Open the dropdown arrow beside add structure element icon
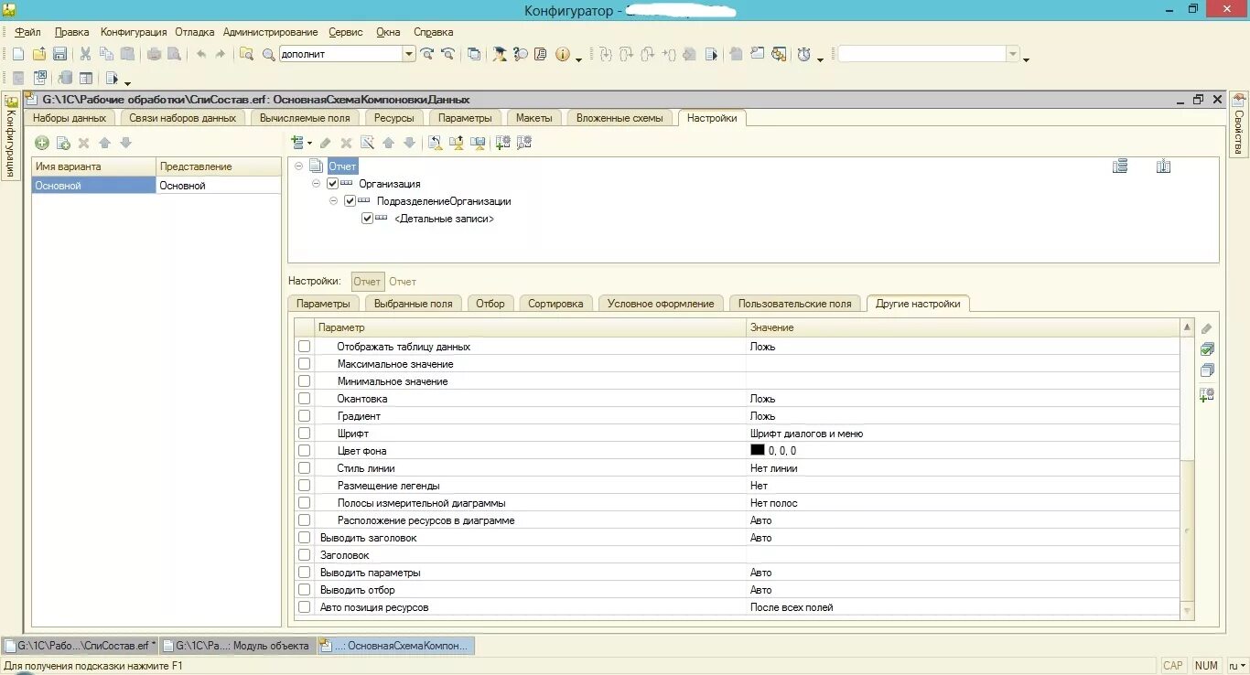The width and height of the screenshot is (1250, 675). [x=309, y=144]
